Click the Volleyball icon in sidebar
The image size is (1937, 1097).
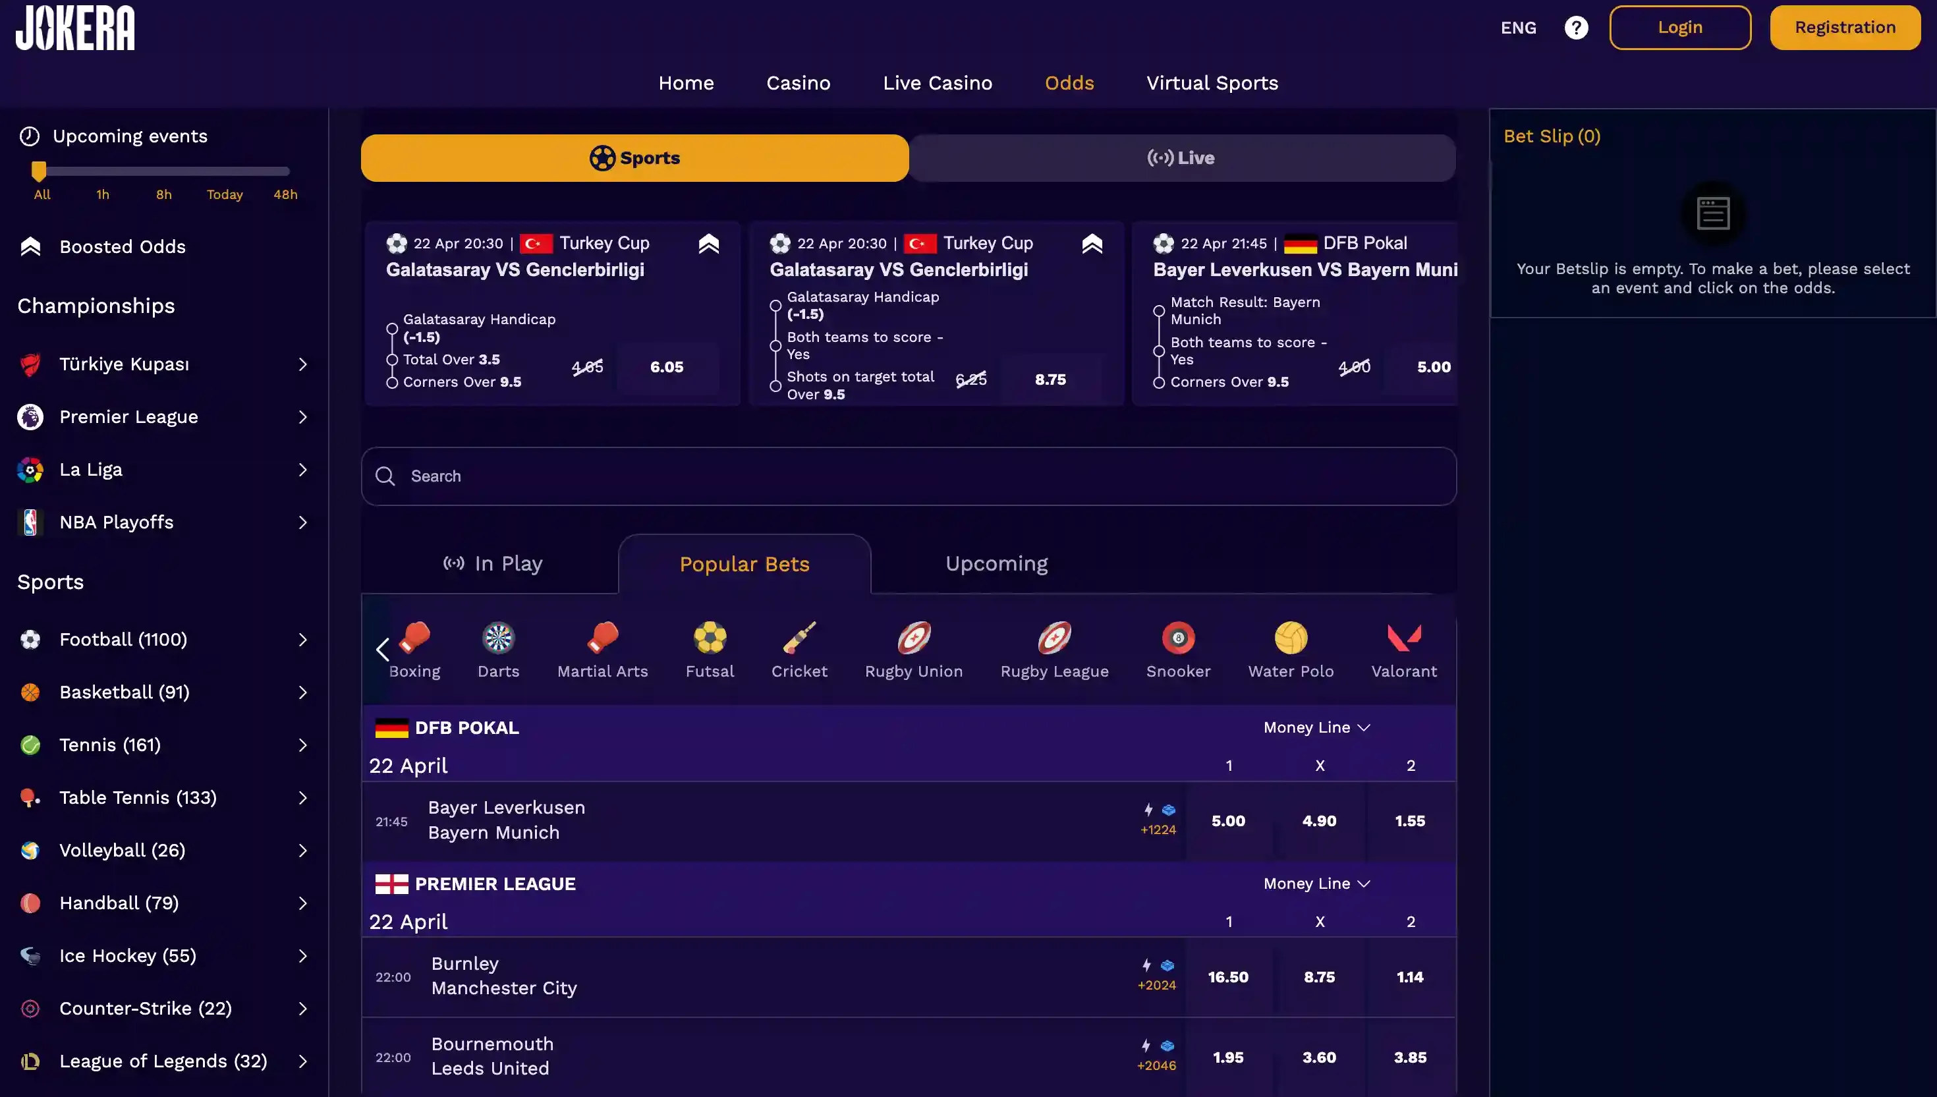(30, 851)
